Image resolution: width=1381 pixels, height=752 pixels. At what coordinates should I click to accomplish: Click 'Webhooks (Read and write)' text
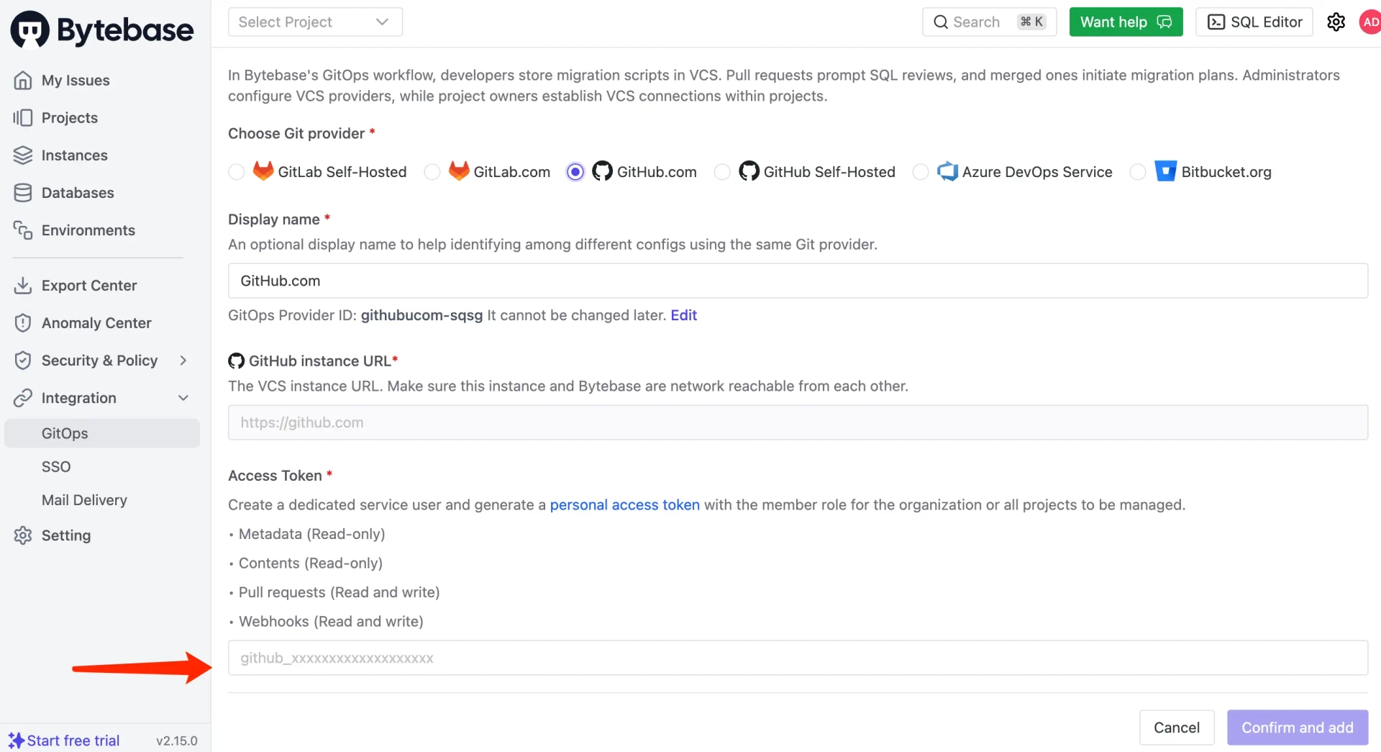[331, 622]
